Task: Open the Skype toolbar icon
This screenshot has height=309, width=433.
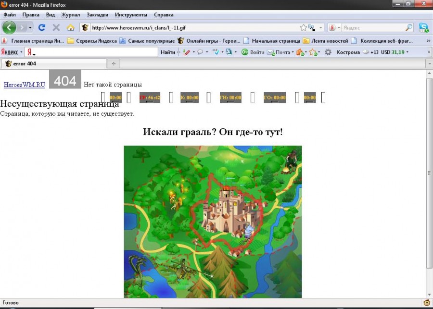Action: [x=423, y=27]
